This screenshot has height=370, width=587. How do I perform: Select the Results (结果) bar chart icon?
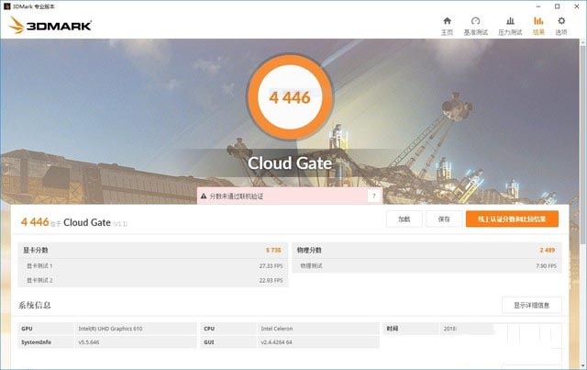538,21
